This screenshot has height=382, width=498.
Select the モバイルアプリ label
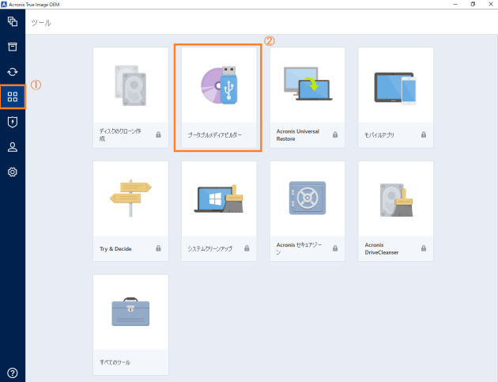coord(379,135)
